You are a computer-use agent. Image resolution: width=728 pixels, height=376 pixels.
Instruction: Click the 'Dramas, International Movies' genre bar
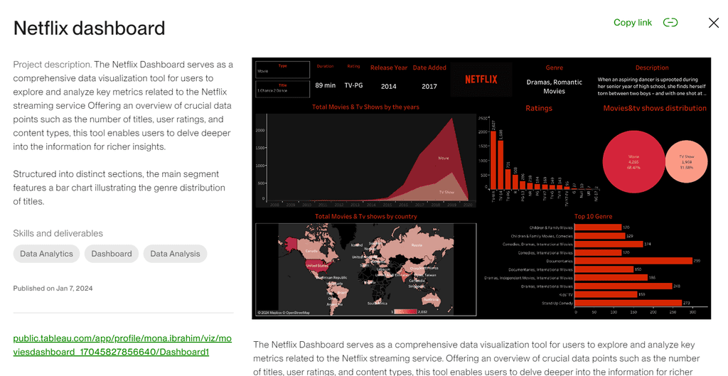(623, 286)
